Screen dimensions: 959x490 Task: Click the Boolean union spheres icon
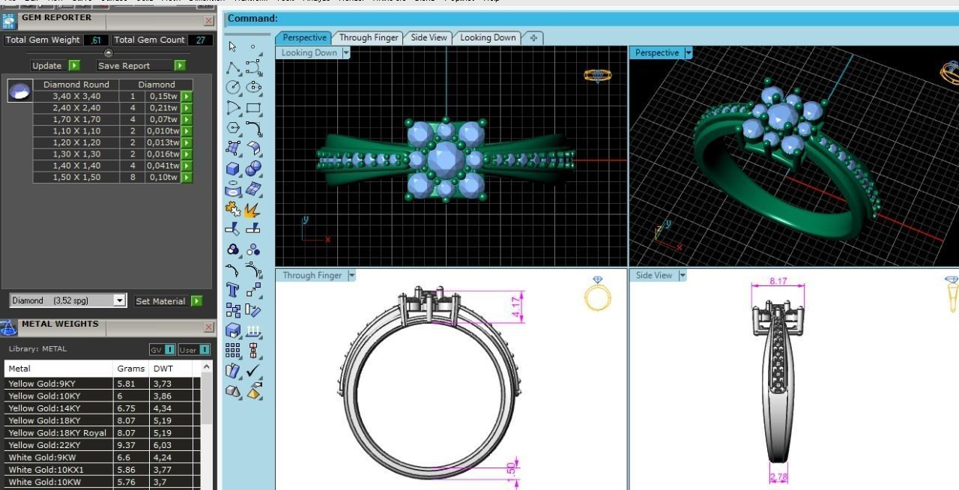[x=253, y=169]
